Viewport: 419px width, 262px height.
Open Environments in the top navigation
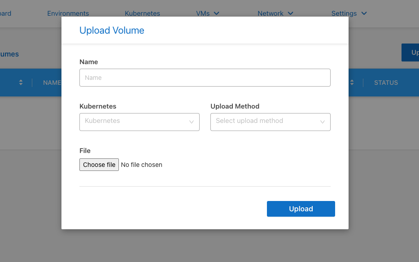click(x=68, y=13)
